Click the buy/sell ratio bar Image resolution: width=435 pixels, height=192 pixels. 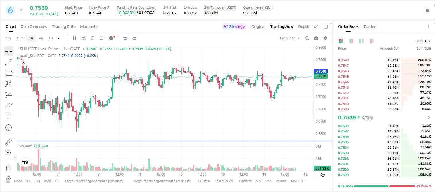coord(385,186)
